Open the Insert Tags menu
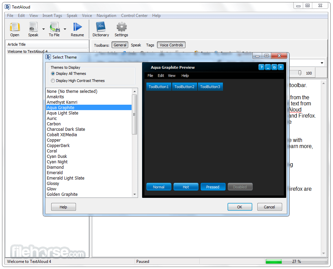 (52, 16)
